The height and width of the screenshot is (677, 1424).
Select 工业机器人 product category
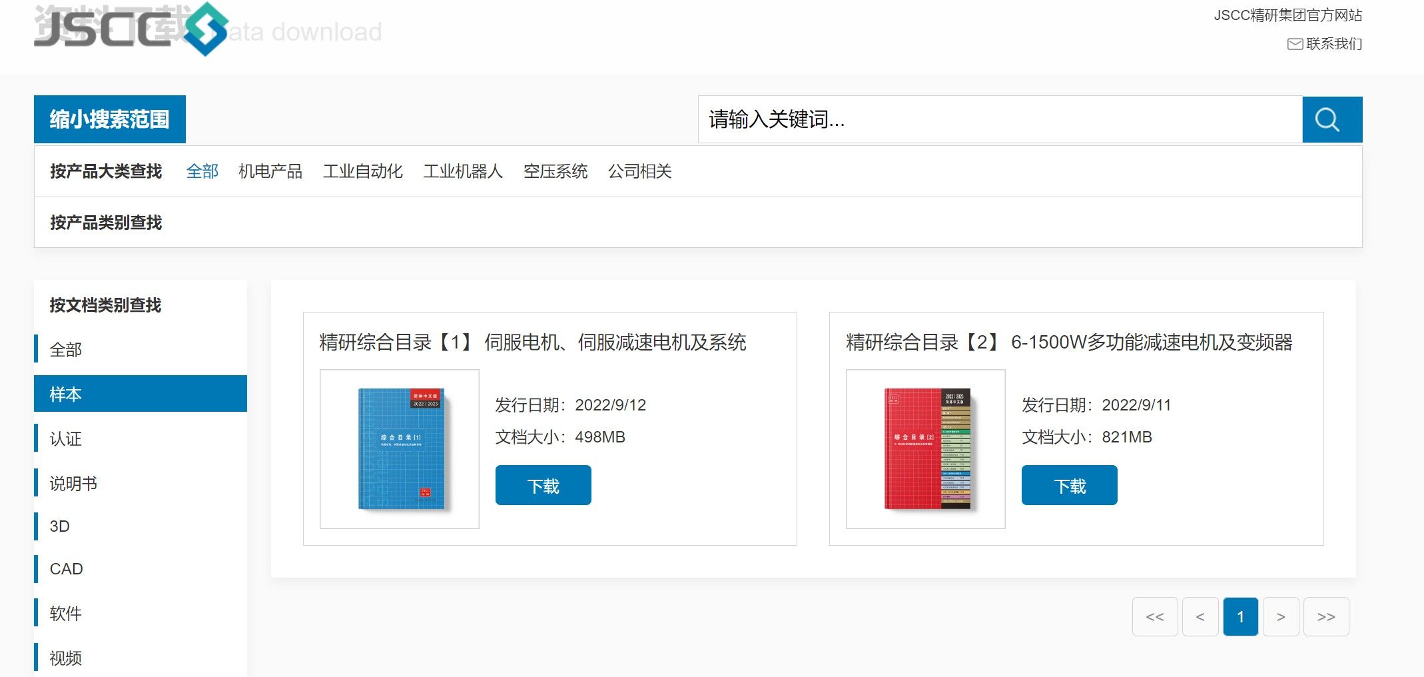click(462, 172)
